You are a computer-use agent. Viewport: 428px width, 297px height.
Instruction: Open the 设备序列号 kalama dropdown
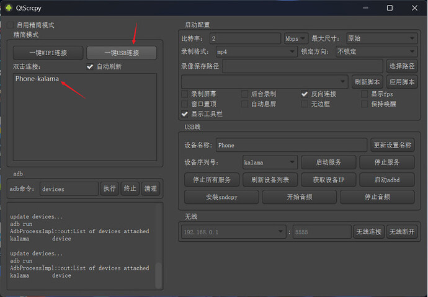click(269, 162)
